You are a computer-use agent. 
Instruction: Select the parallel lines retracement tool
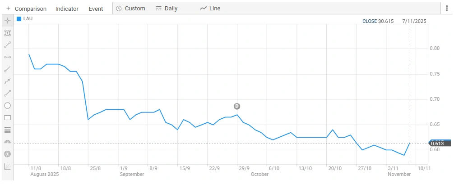(x=7, y=130)
